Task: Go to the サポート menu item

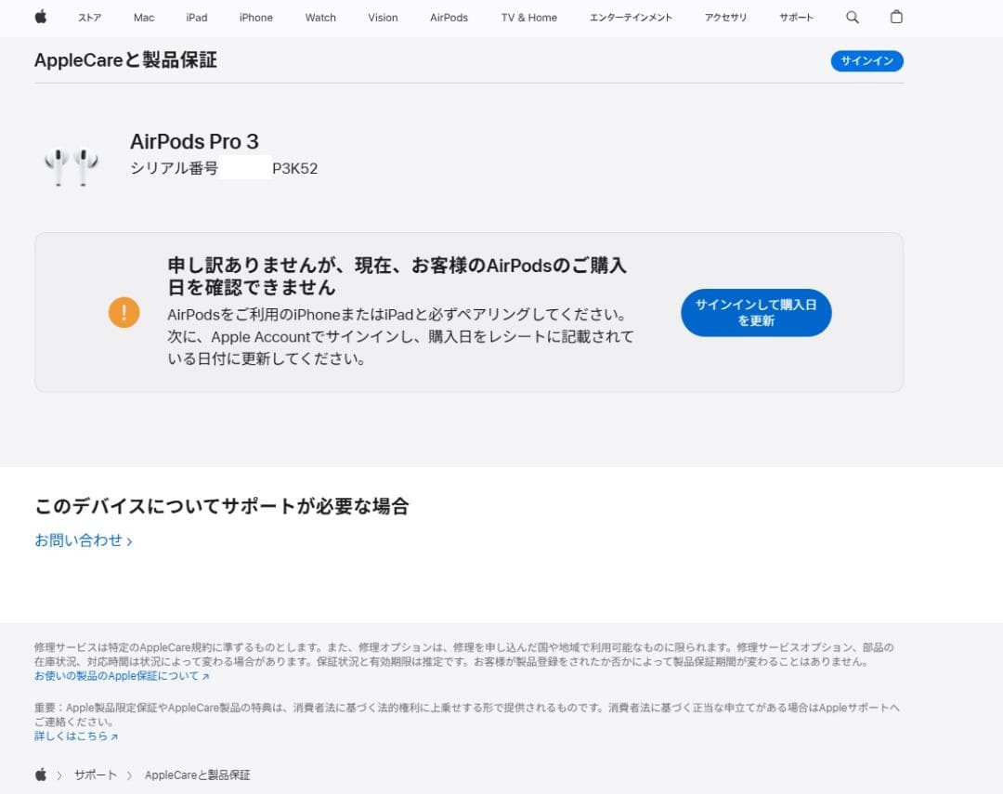Action: coord(795,17)
